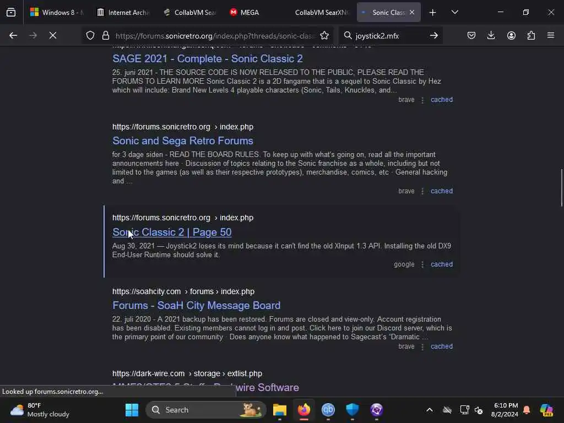Image resolution: width=564 pixels, height=423 pixels.
Task: Stop loading the page
Action: coord(52,35)
